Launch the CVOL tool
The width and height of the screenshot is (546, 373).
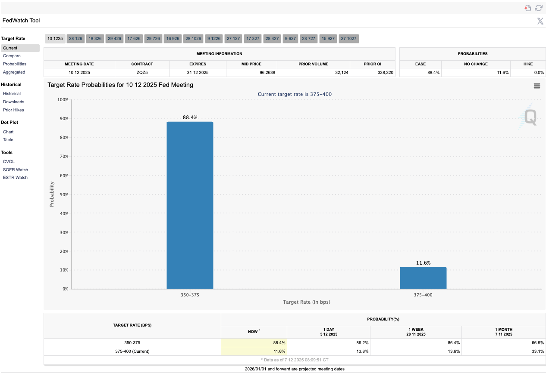coord(9,162)
